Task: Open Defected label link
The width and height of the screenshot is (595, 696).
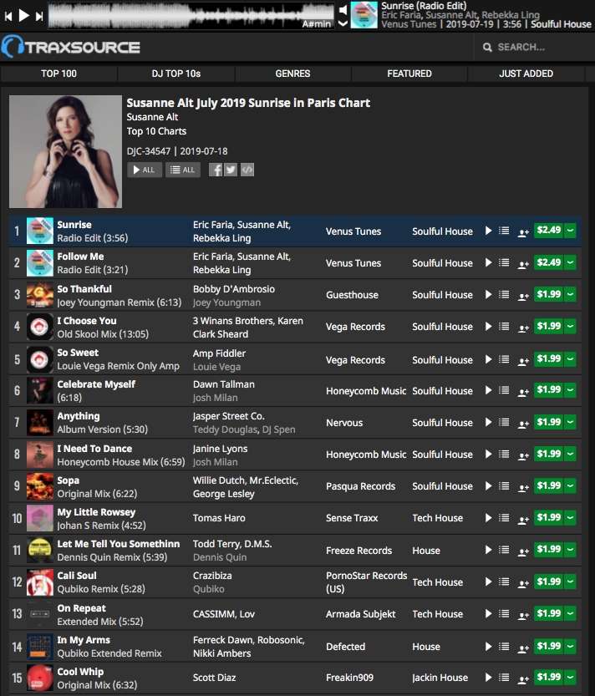Action: click(x=345, y=647)
